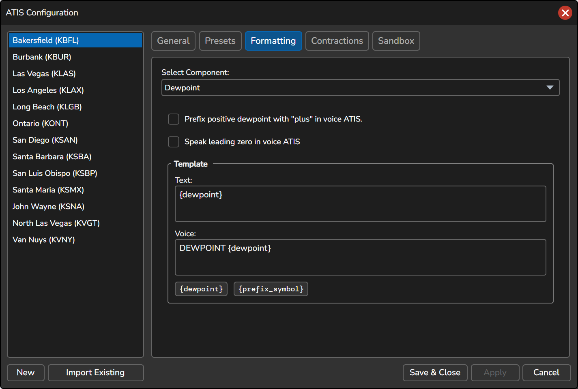Cancel the configuration changes
Viewport: 578px width, 389px height.
[546, 373]
